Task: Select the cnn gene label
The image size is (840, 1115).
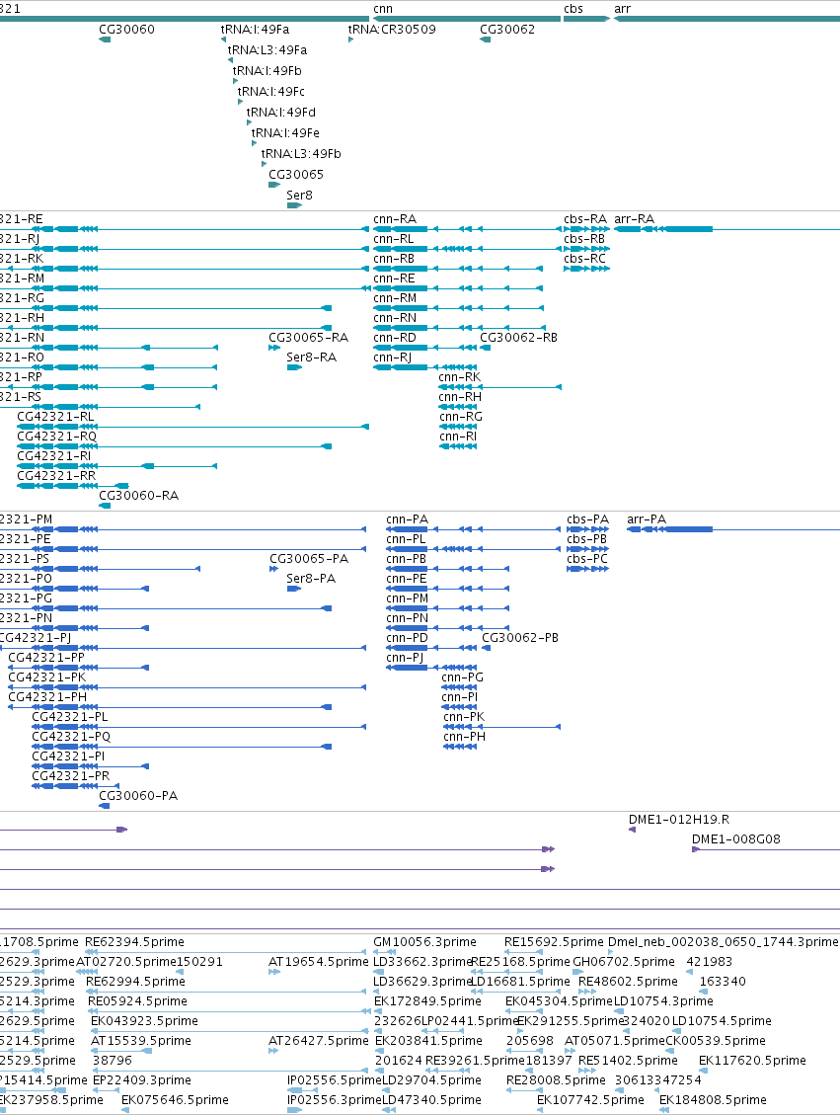Action: click(382, 9)
